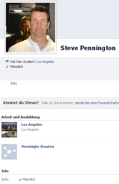Click the network placeholder icon for Vereinigte Staaten
The height and width of the screenshot is (184, 119).
point(9,152)
